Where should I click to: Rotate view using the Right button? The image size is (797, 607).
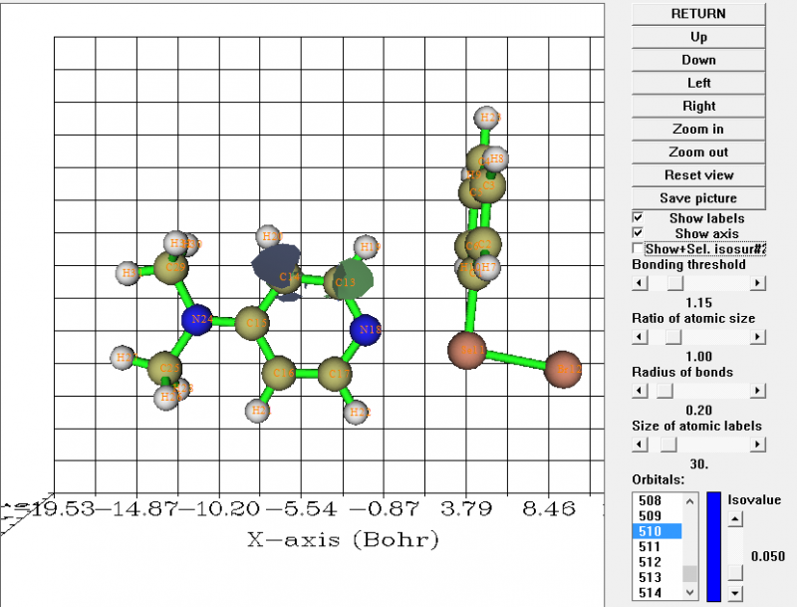pos(698,107)
